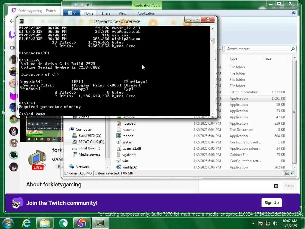Open Action Center flag icon in tray
The height and width of the screenshot is (229, 305).
click(x=261, y=223)
